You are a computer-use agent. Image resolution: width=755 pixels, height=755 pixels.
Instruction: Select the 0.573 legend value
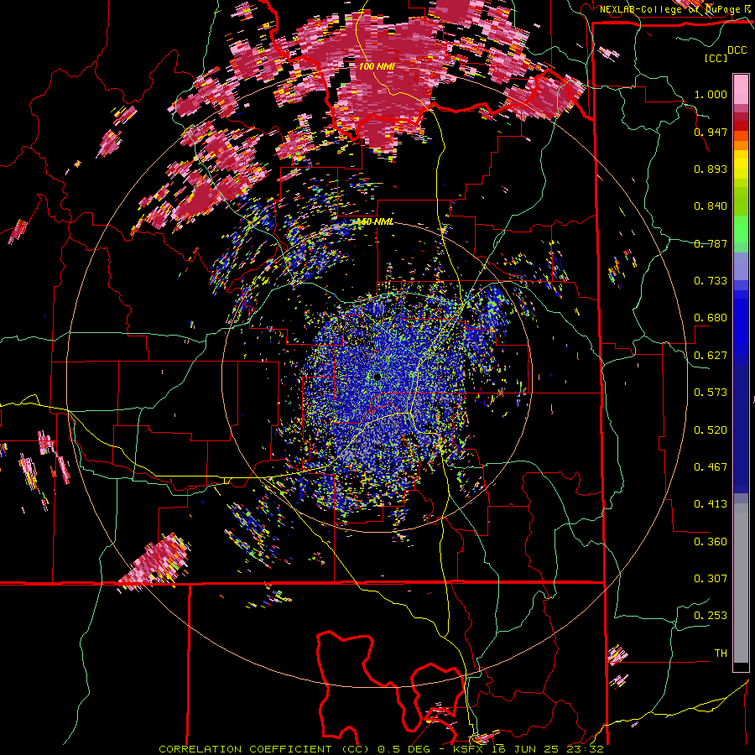click(x=711, y=393)
